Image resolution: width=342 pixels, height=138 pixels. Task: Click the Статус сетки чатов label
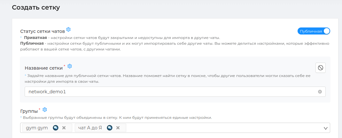[x=43, y=31]
